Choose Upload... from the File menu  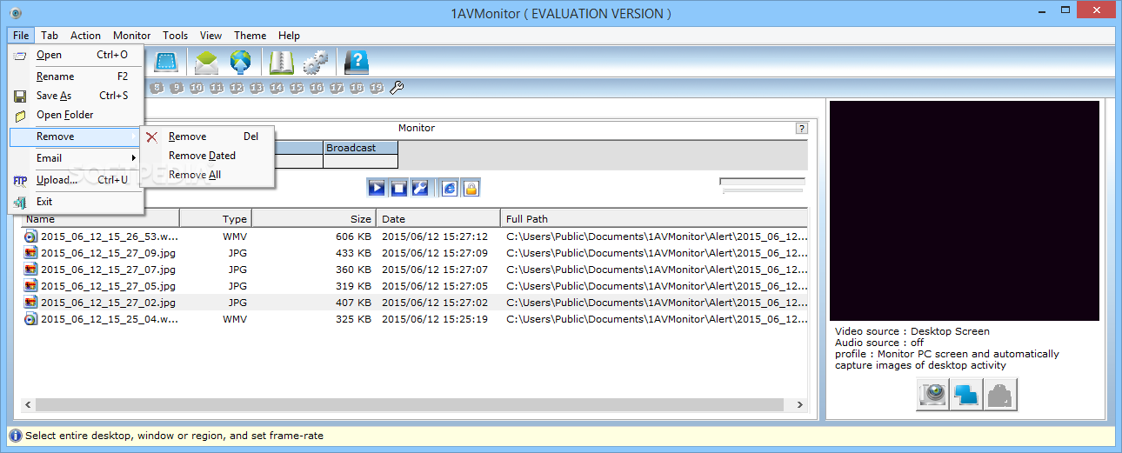point(76,180)
